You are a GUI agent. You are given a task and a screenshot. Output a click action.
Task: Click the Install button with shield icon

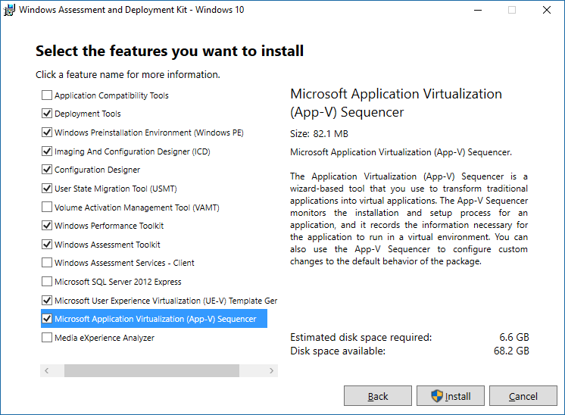pyautogui.click(x=450, y=396)
